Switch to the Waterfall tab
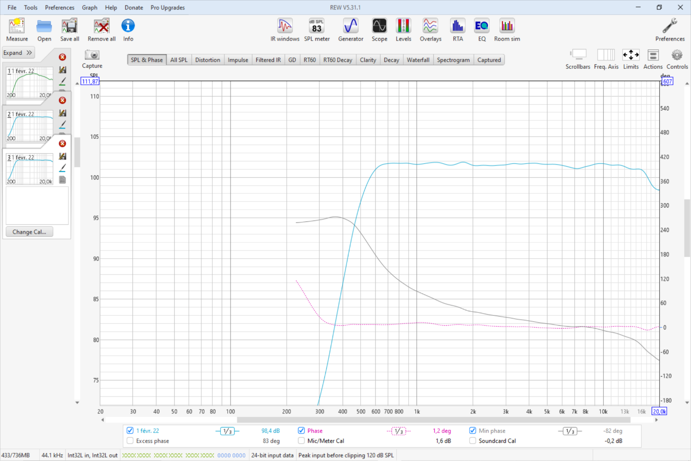The image size is (691, 461). (418, 60)
